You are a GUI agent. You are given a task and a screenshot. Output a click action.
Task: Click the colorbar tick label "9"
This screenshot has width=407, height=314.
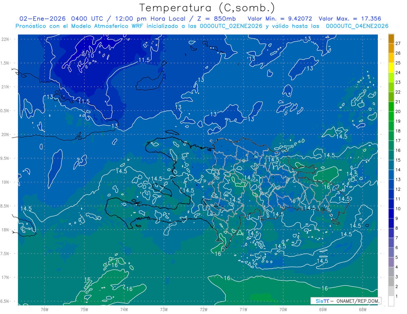(x=396, y=218)
